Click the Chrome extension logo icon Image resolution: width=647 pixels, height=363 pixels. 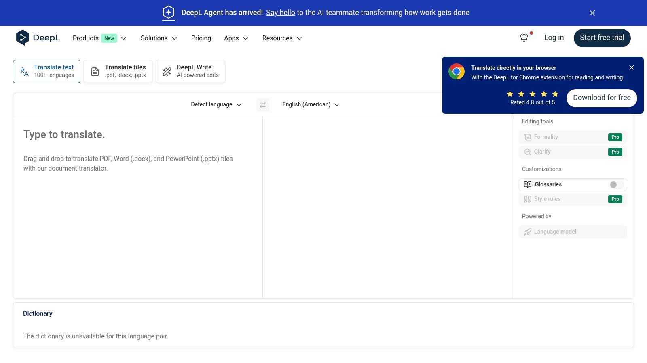457,72
